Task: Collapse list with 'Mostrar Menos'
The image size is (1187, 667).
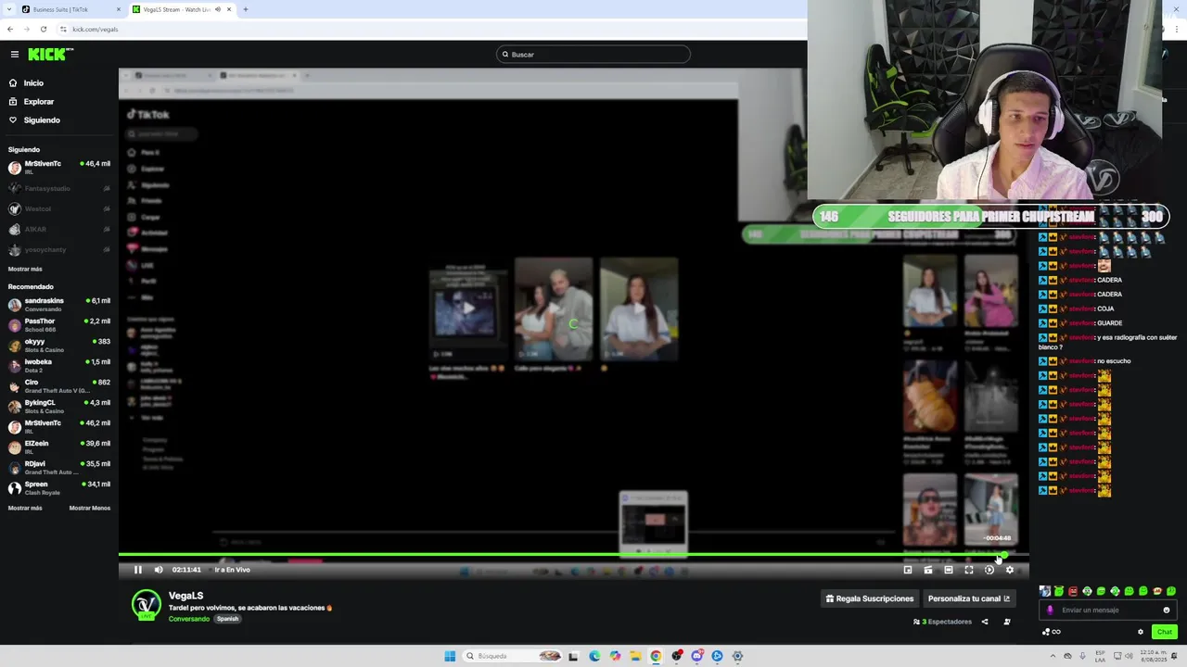Action: (x=90, y=508)
